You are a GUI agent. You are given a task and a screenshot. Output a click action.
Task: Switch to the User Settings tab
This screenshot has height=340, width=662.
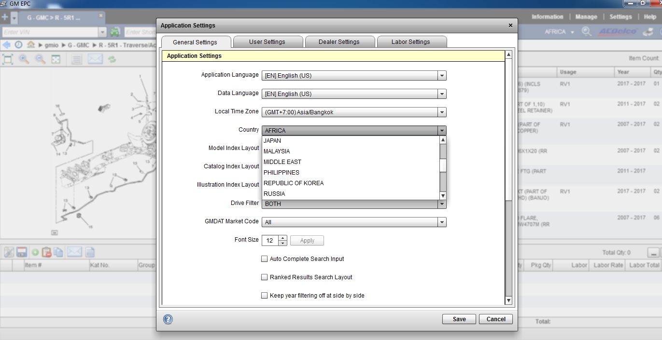(x=267, y=42)
